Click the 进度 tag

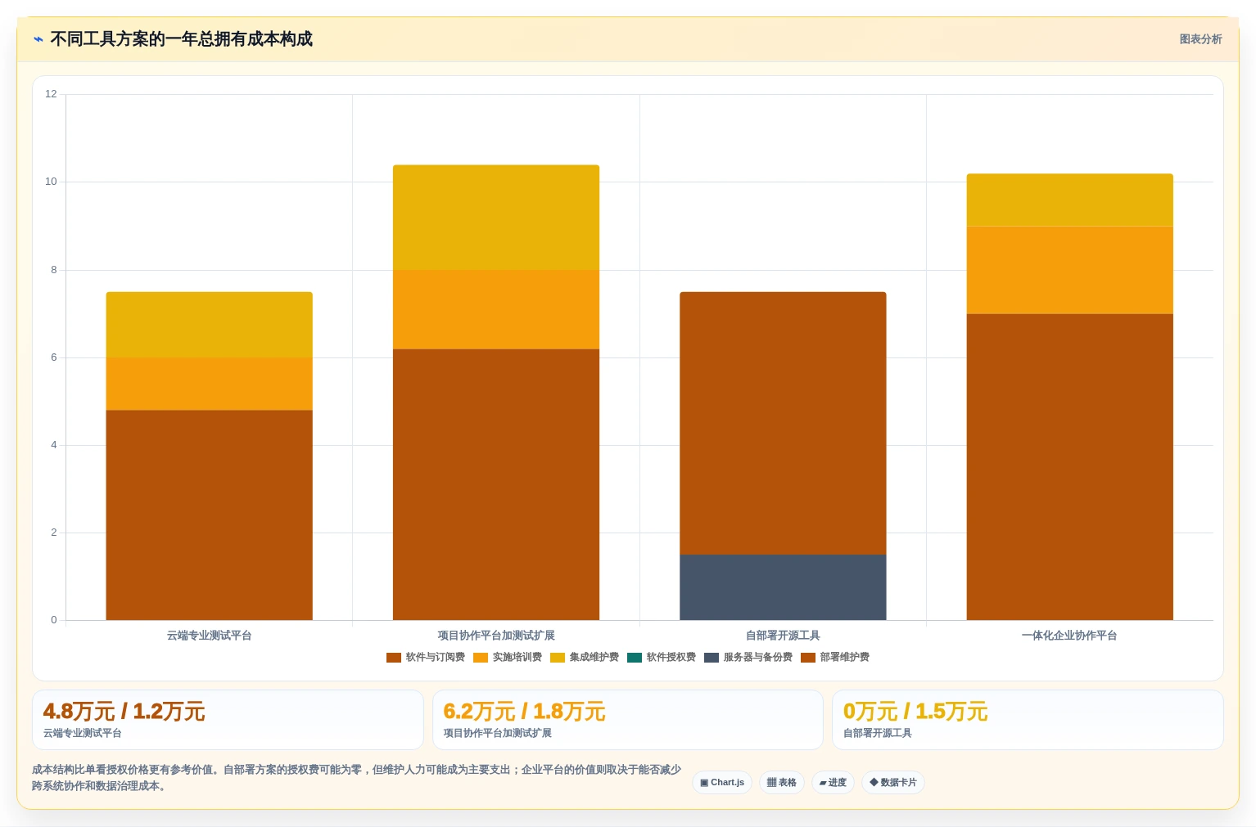coord(833,783)
